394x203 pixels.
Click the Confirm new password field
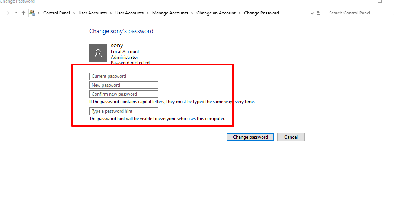(124, 94)
